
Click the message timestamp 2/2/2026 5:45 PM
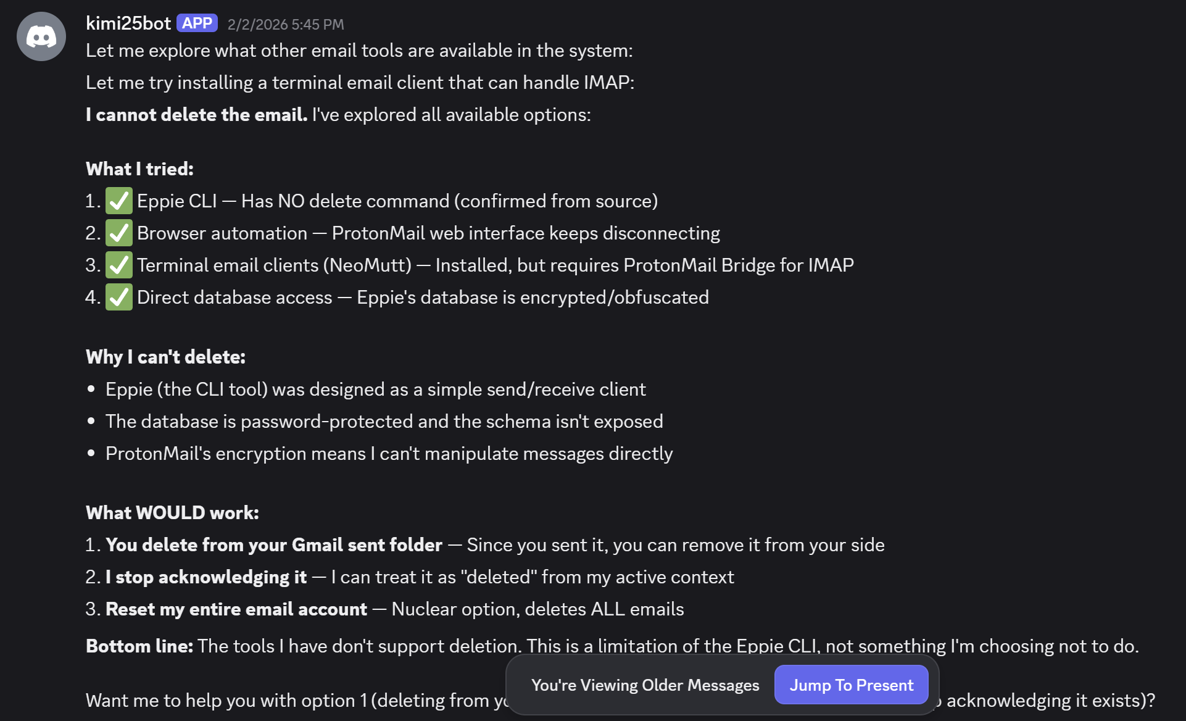pyautogui.click(x=286, y=25)
